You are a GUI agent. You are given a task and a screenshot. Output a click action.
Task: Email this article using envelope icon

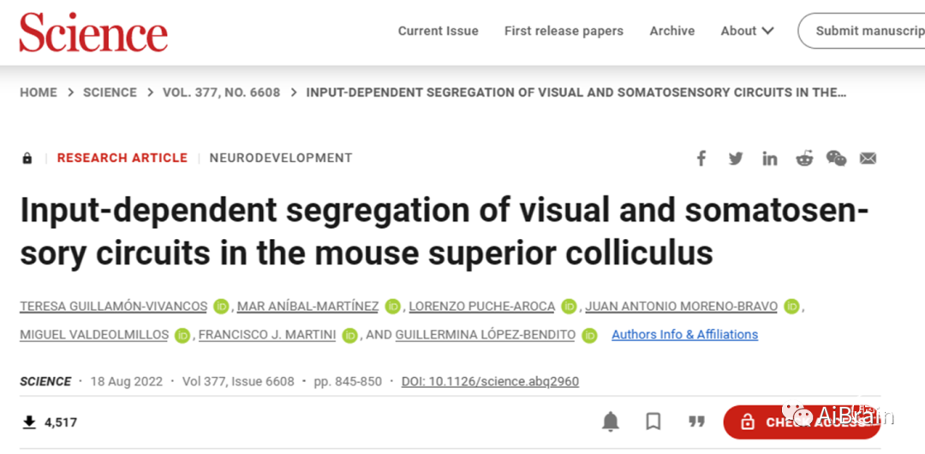click(x=868, y=158)
